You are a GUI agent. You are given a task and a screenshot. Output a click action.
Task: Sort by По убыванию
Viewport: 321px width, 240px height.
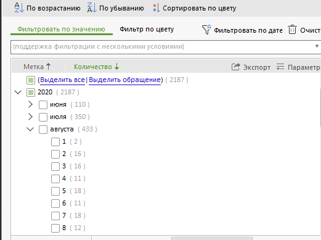[121, 8]
